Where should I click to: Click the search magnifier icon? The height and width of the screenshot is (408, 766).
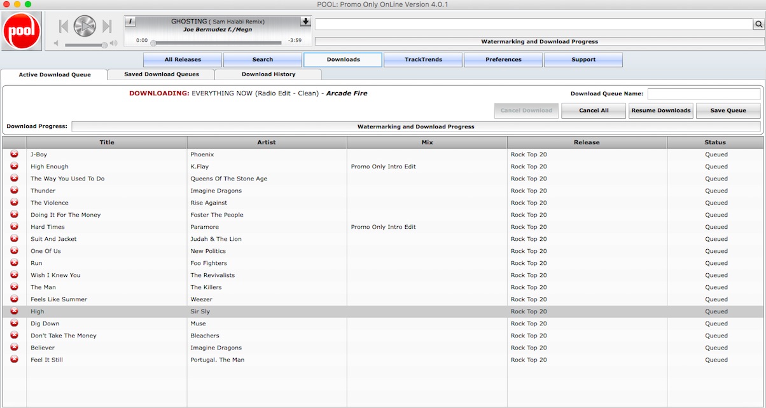click(x=759, y=24)
